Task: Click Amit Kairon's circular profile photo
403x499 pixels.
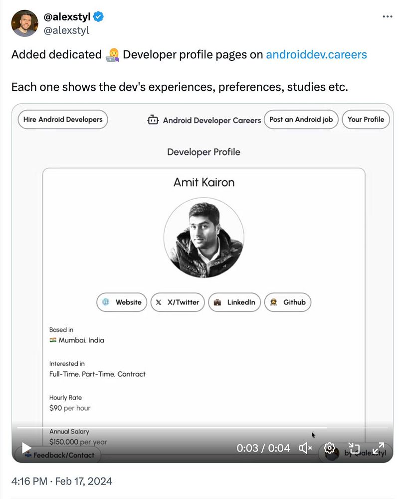Action: tap(204, 238)
